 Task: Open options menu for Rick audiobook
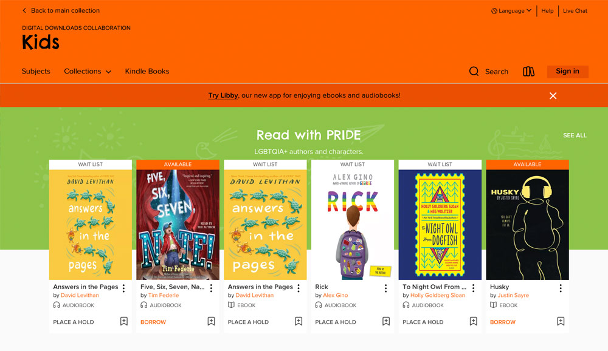385,288
